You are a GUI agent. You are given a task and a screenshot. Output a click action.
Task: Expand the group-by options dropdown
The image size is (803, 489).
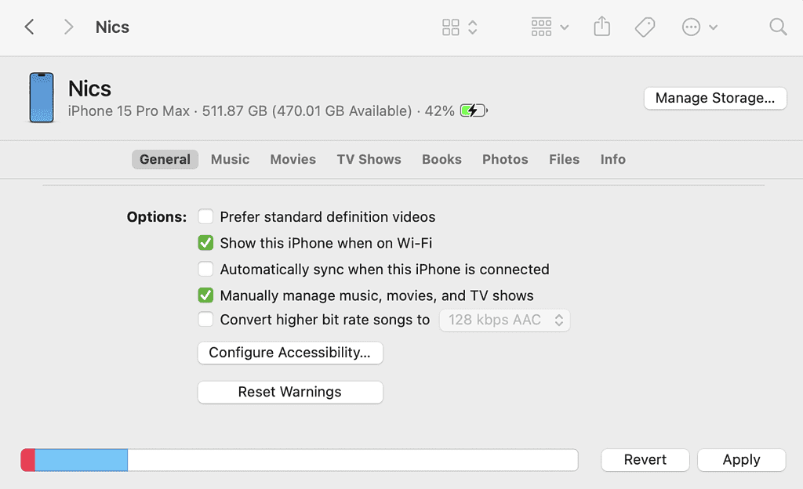(550, 27)
